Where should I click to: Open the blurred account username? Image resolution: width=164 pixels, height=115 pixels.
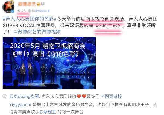point(27,4)
